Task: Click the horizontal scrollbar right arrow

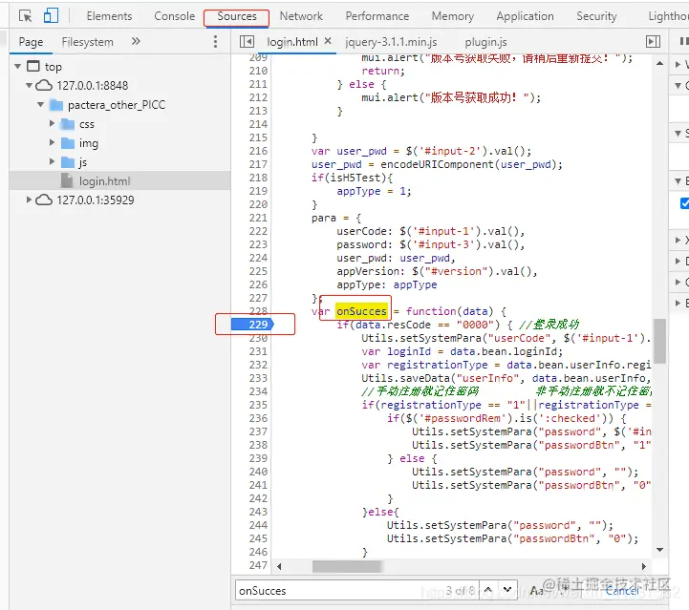Action: point(644,566)
